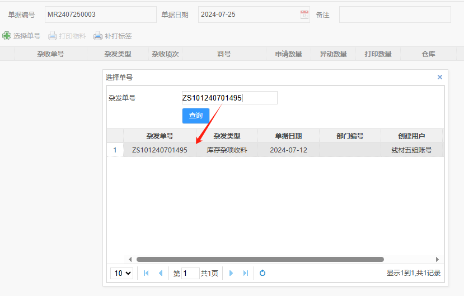The image size is (464, 296).
Task: Click the page number input box
Action: [x=190, y=273]
